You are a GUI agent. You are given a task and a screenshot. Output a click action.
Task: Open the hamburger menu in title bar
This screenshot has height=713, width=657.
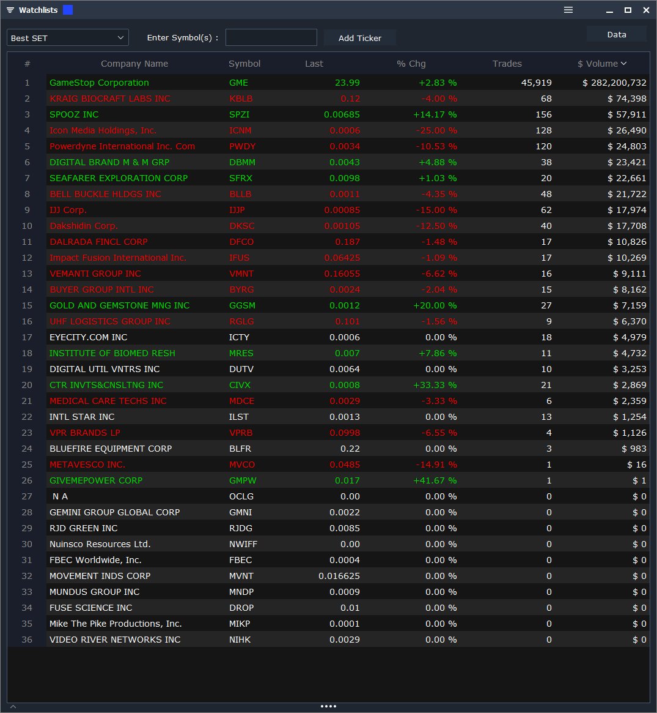pos(568,10)
